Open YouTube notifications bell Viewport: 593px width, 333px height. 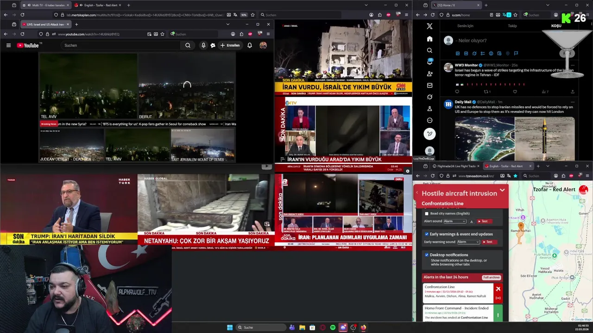tap(250, 45)
